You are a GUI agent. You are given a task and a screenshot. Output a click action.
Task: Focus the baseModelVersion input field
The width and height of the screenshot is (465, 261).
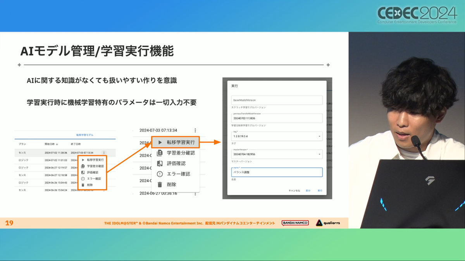click(x=277, y=100)
